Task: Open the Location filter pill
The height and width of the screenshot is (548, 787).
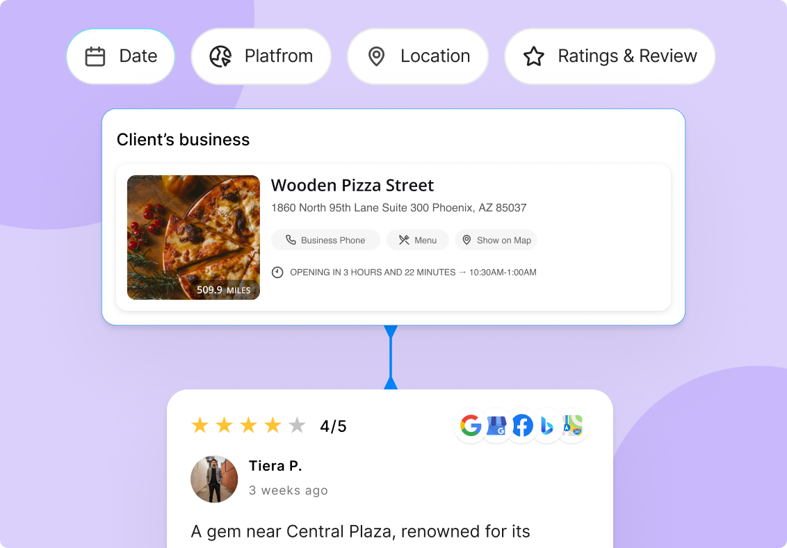Action: coord(418,56)
